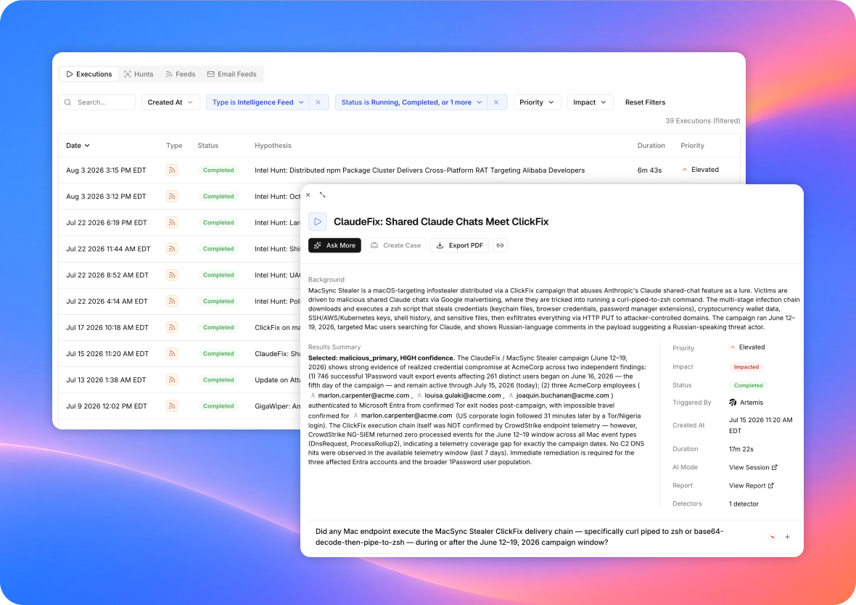This screenshot has width=856, height=605.
Task: Click the 17m 22s duration value
Action: coord(741,449)
